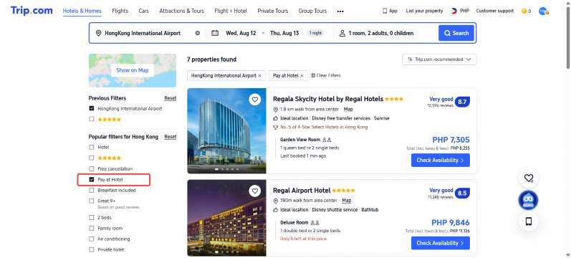
Task: Click Clear Filters link
Action: 326,75
